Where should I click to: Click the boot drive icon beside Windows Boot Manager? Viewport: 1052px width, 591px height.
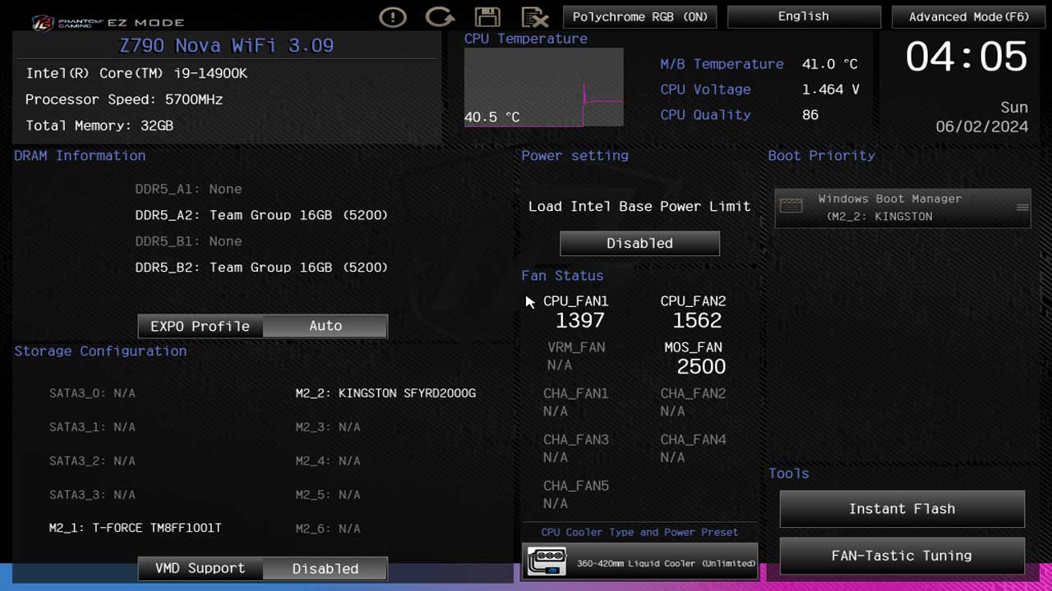click(x=791, y=207)
